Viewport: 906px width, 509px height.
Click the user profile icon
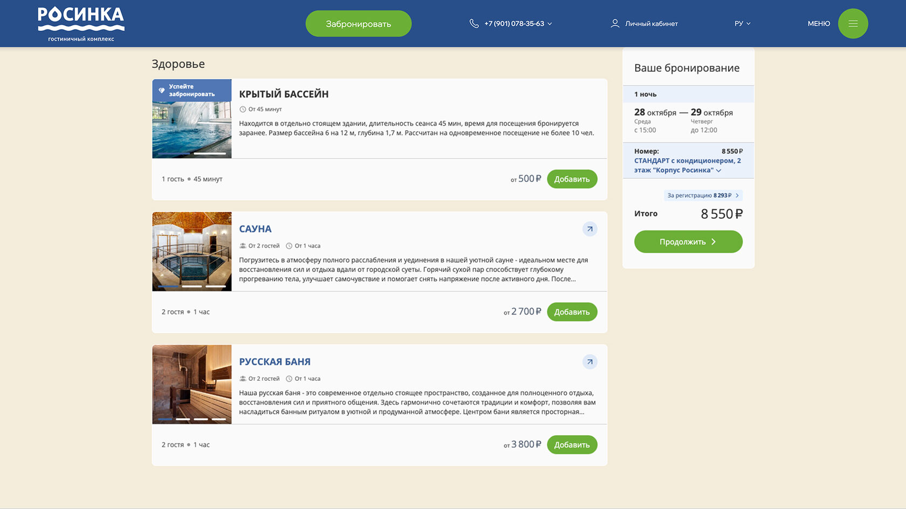(615, 24)
